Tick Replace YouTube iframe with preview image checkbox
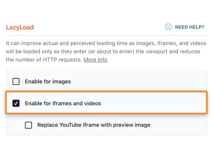Viewport: 214px width, 161px height. point(29,125)
